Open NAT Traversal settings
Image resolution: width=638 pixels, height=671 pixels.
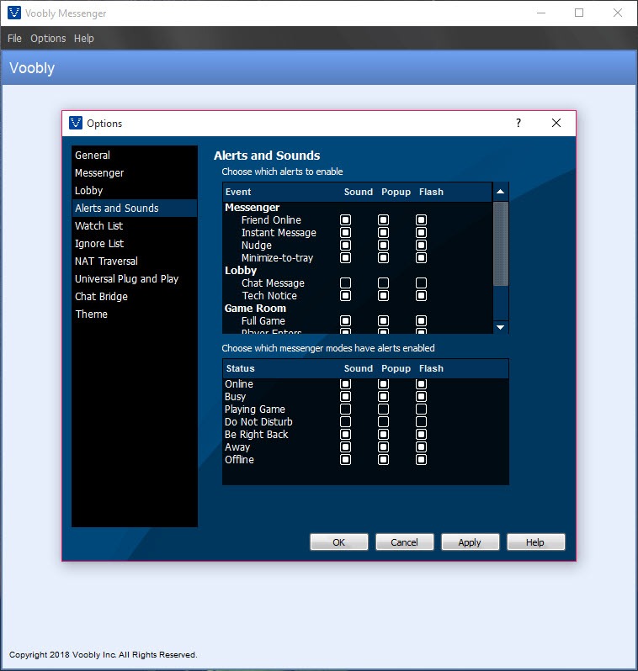[135, 261]
